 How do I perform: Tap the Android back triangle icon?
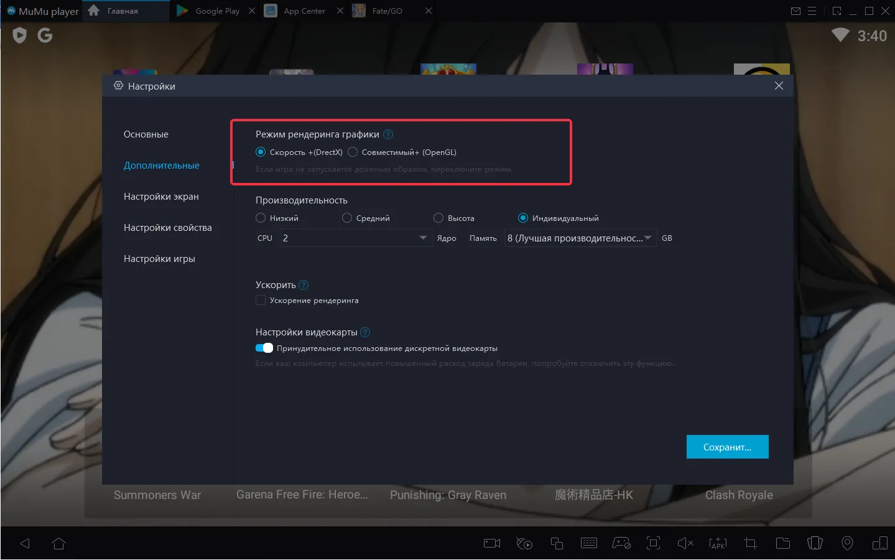click(25, 543)
